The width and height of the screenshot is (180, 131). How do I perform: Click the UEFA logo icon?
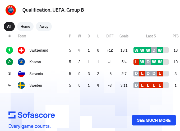11,10
